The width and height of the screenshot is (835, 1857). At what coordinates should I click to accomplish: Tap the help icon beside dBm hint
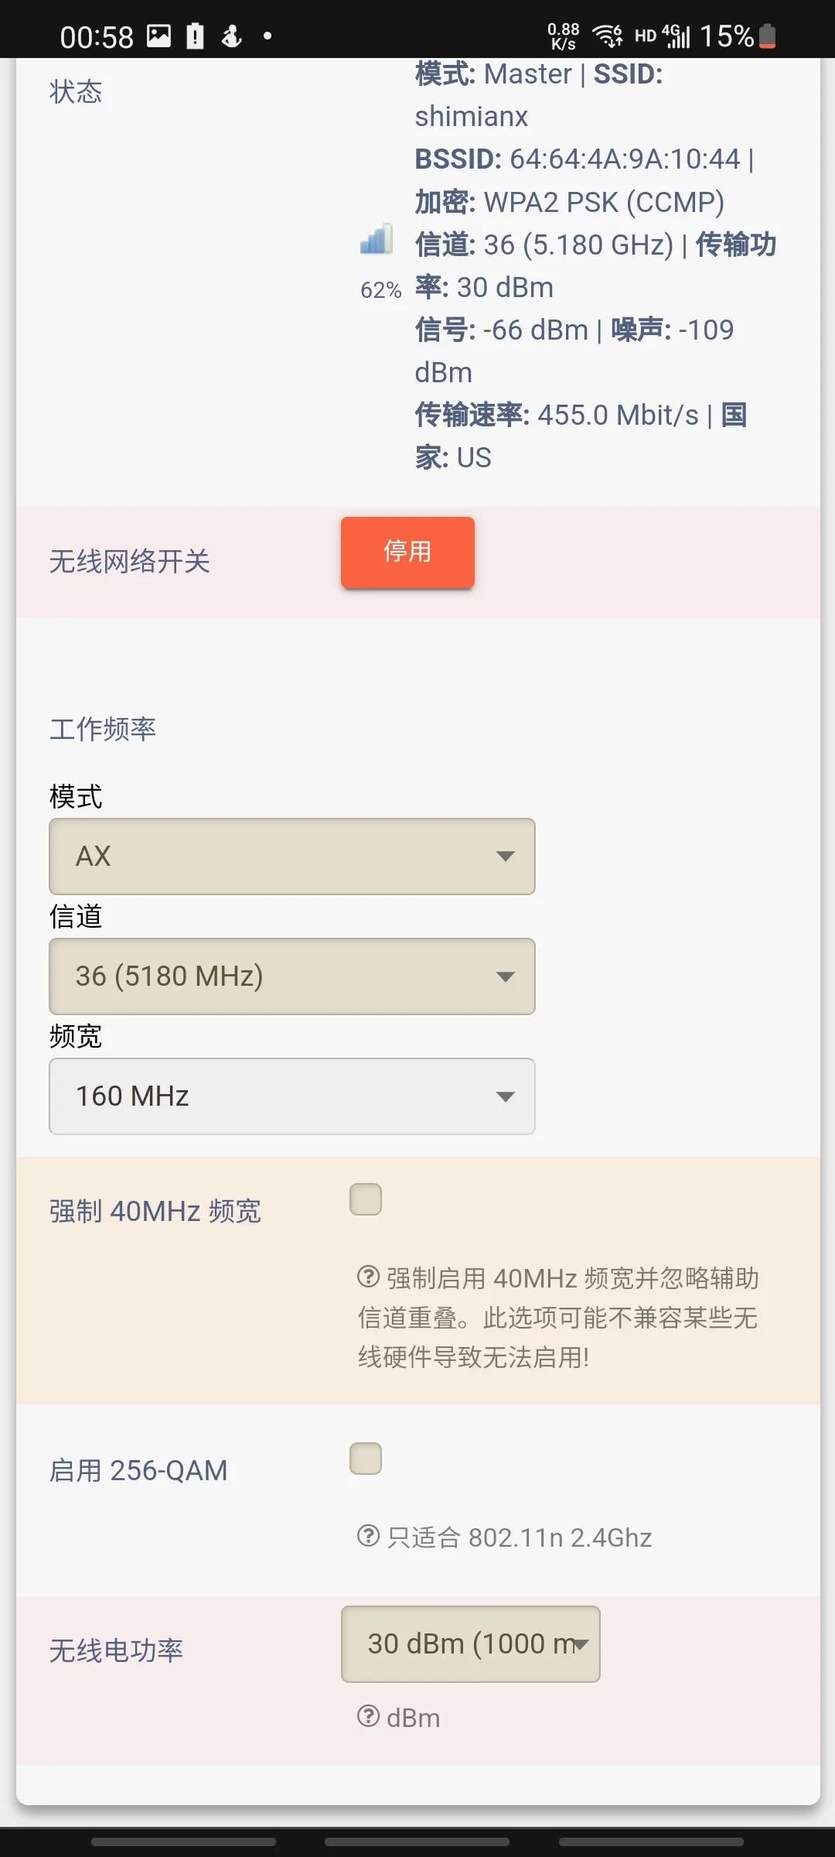(x=368, y=1716)
